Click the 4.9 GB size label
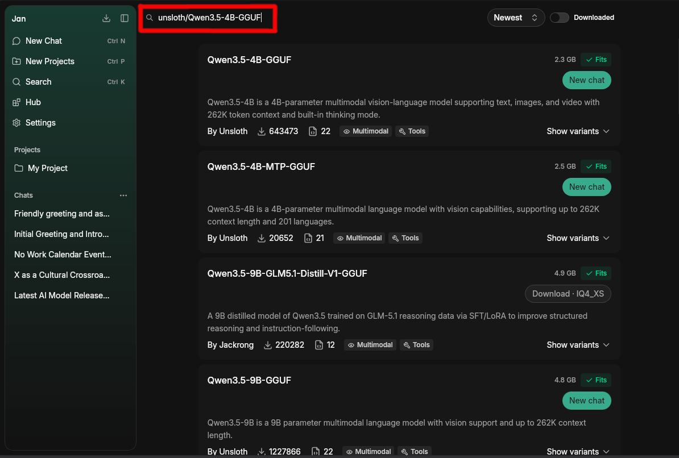 coord(565,273)
